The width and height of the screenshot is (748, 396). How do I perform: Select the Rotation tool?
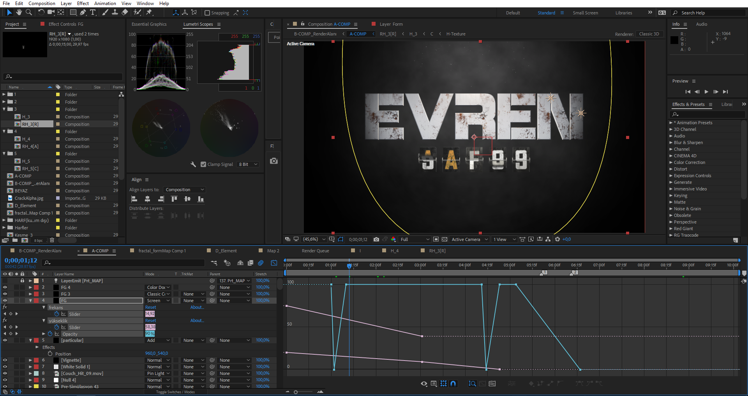click(x=41, y=12)
